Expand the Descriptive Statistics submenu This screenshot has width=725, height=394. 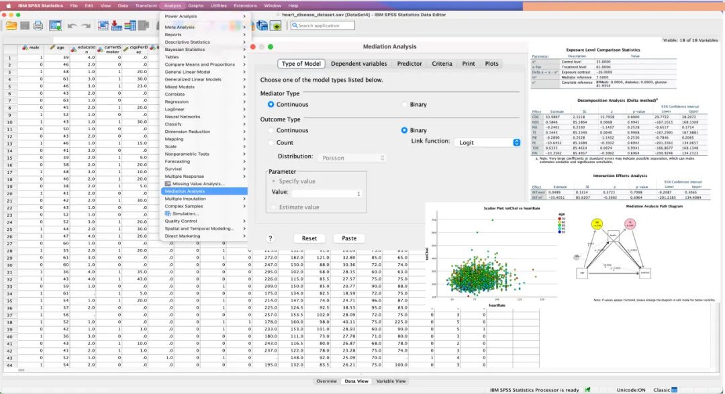click(204, 42)
